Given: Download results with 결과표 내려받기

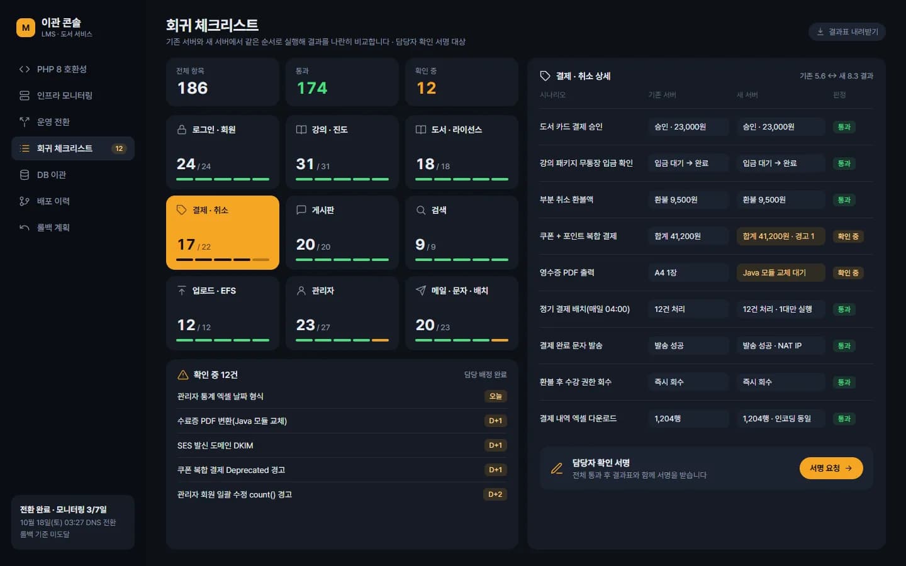Looking at the screenshot, I should pos(847,32).
